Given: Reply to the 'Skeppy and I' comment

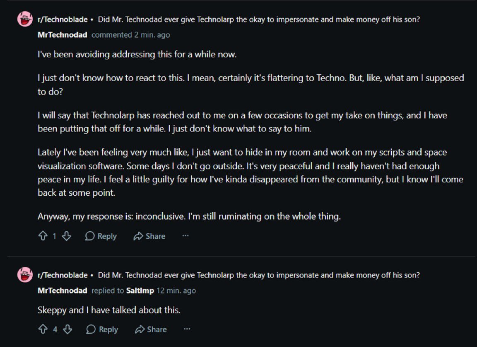Looking at the screenshot, I should click(102, 329).
